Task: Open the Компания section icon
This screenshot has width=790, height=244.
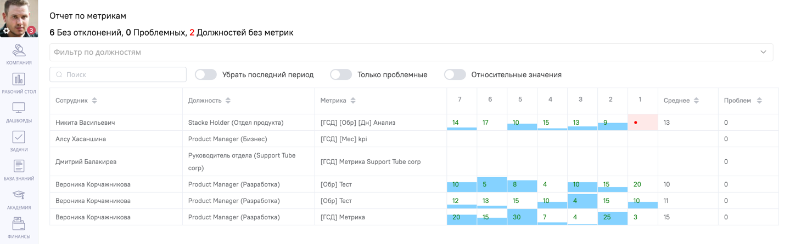Action: 19,50
